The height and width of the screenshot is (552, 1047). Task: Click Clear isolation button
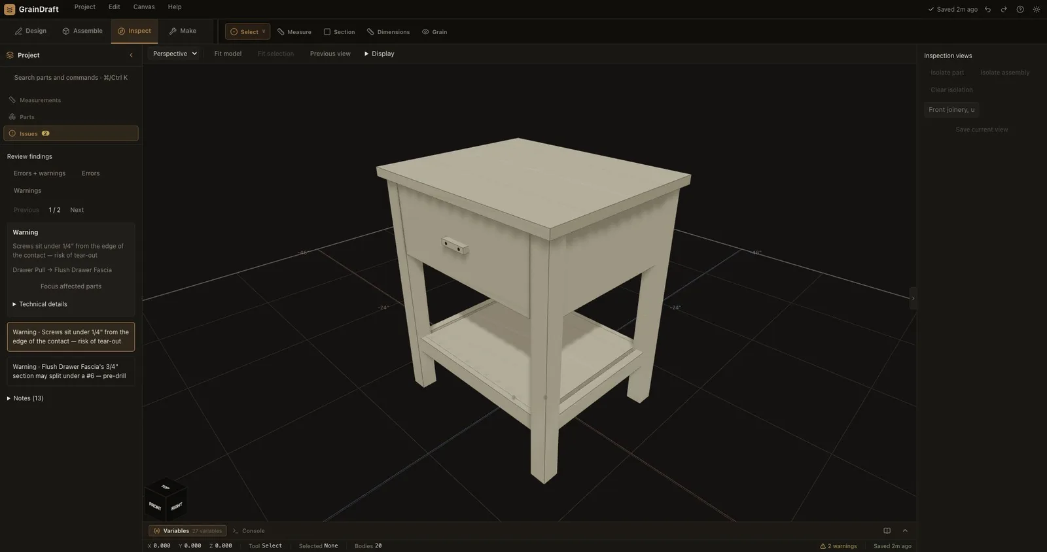[x=951, y=90]
